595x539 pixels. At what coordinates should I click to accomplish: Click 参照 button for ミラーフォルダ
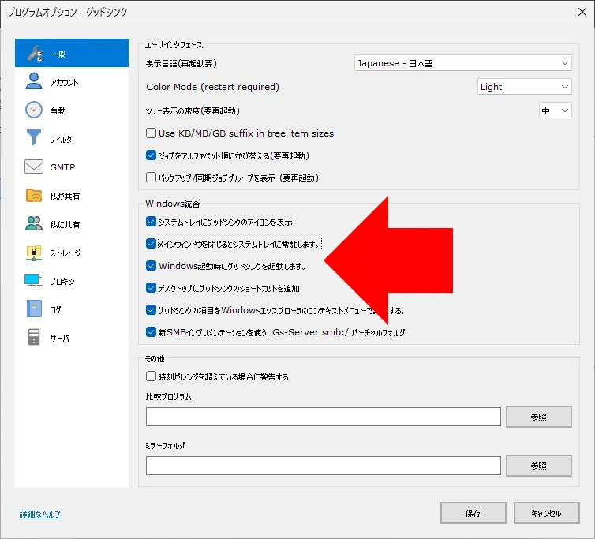(539, 466)
